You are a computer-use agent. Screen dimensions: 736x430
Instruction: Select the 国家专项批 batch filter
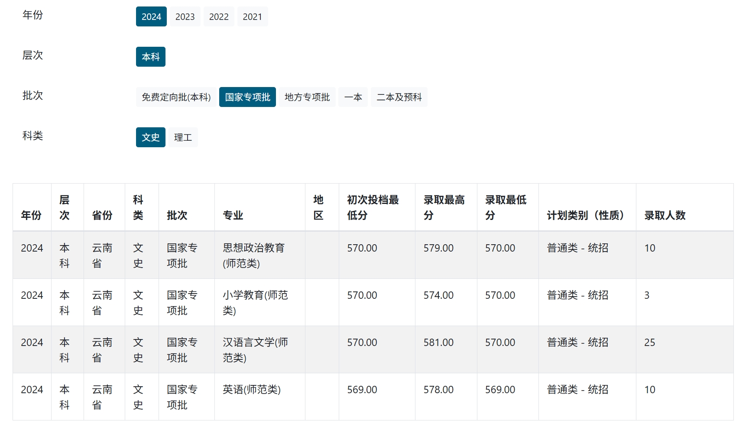click(247, 97)
